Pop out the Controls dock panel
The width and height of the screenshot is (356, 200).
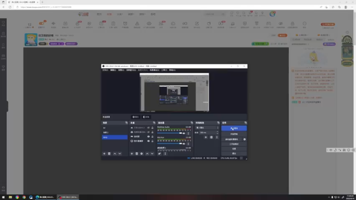tap(246, 123)
